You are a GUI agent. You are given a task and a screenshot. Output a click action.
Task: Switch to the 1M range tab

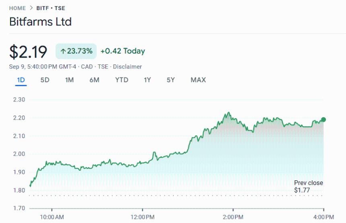click(x=69, y=80)
